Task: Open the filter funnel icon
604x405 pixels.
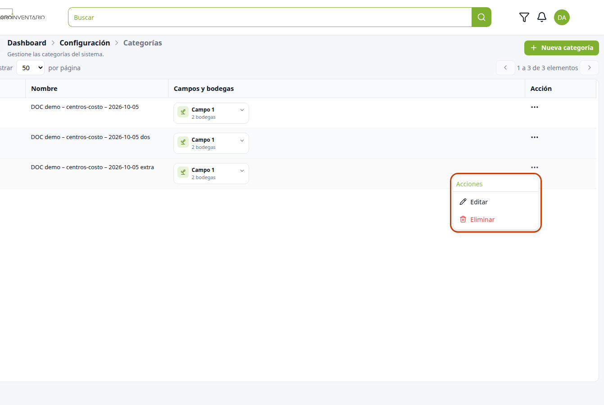Action: pos(524,17)
